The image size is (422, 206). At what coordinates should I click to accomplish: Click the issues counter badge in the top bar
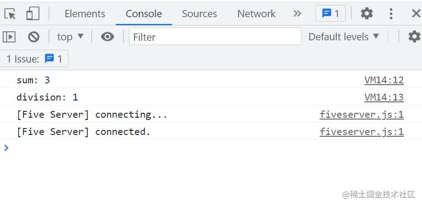coord(330,14)
